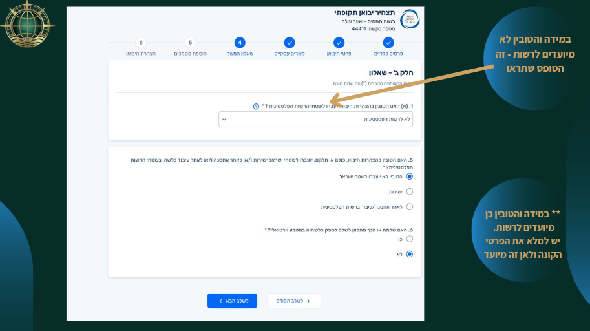Click the step label 'הוספת מסמכים'

point(191,54)
